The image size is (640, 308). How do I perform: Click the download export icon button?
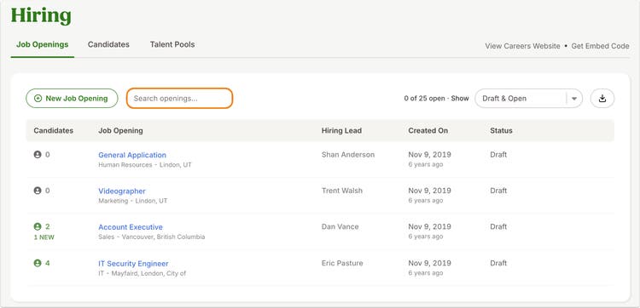coord(602,99)
